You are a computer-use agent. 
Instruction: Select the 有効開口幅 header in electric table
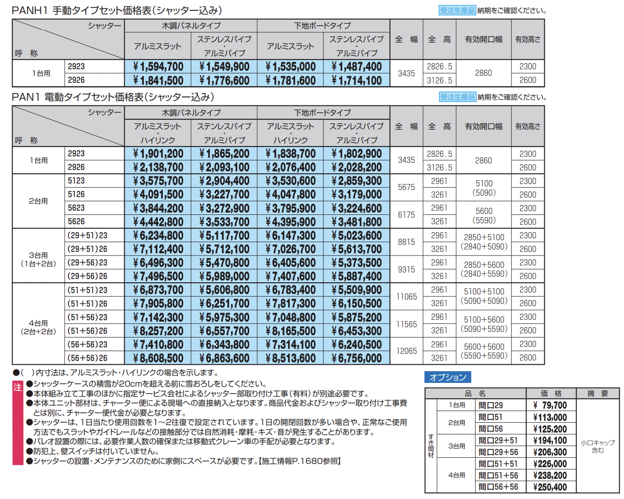pos(483,126)
